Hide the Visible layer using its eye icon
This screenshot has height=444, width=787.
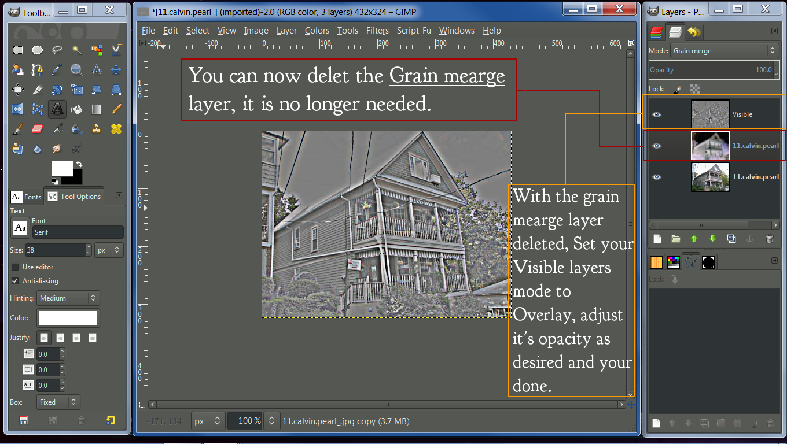click(656, 114)
